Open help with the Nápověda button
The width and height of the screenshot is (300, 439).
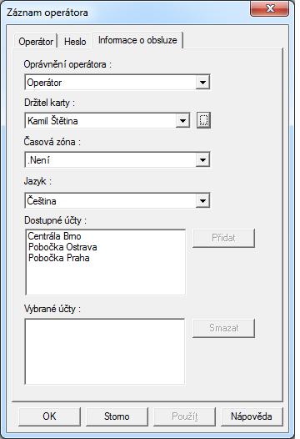click(x=252, y=416)
